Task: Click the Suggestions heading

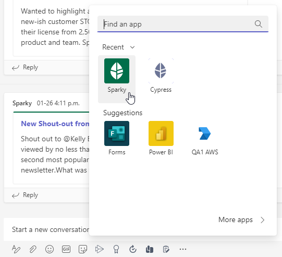Action: [122, 113]
